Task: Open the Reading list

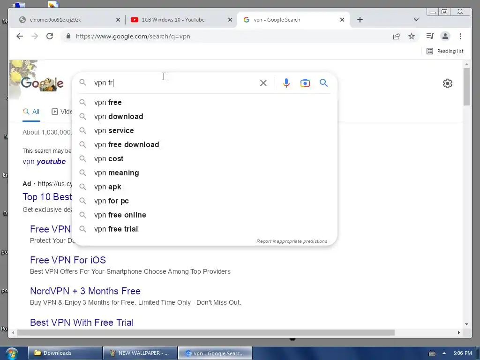Action: coord(445,51)
